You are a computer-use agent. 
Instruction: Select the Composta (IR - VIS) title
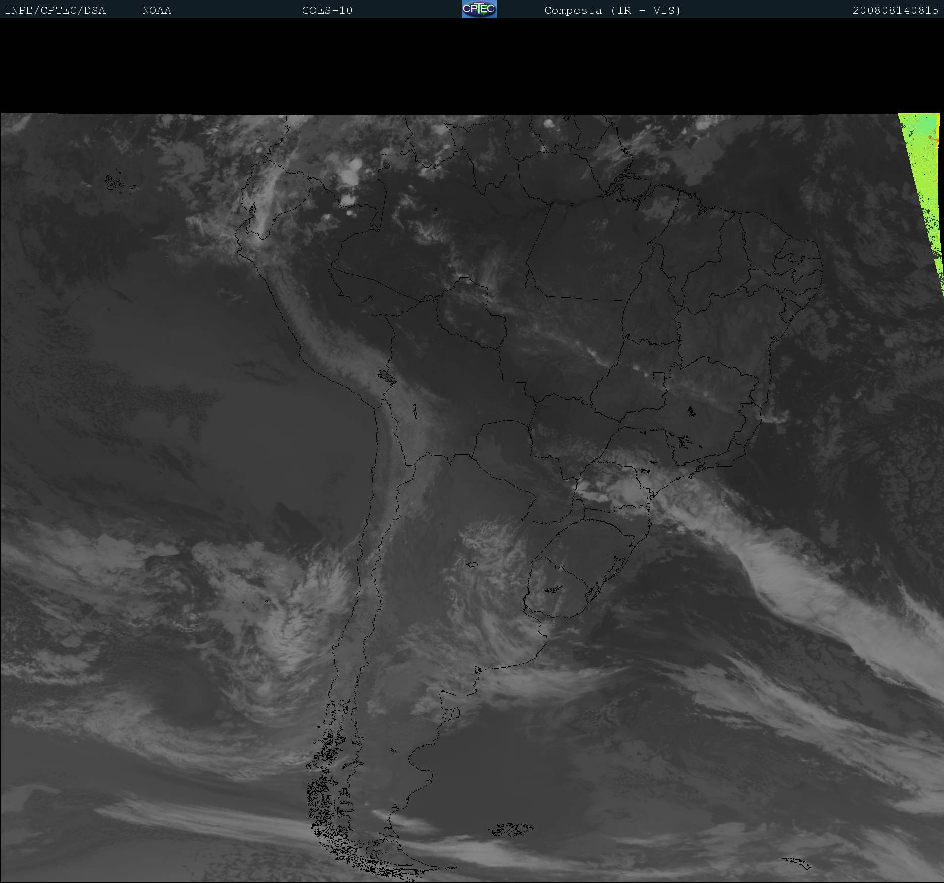(x=612, y=10)
